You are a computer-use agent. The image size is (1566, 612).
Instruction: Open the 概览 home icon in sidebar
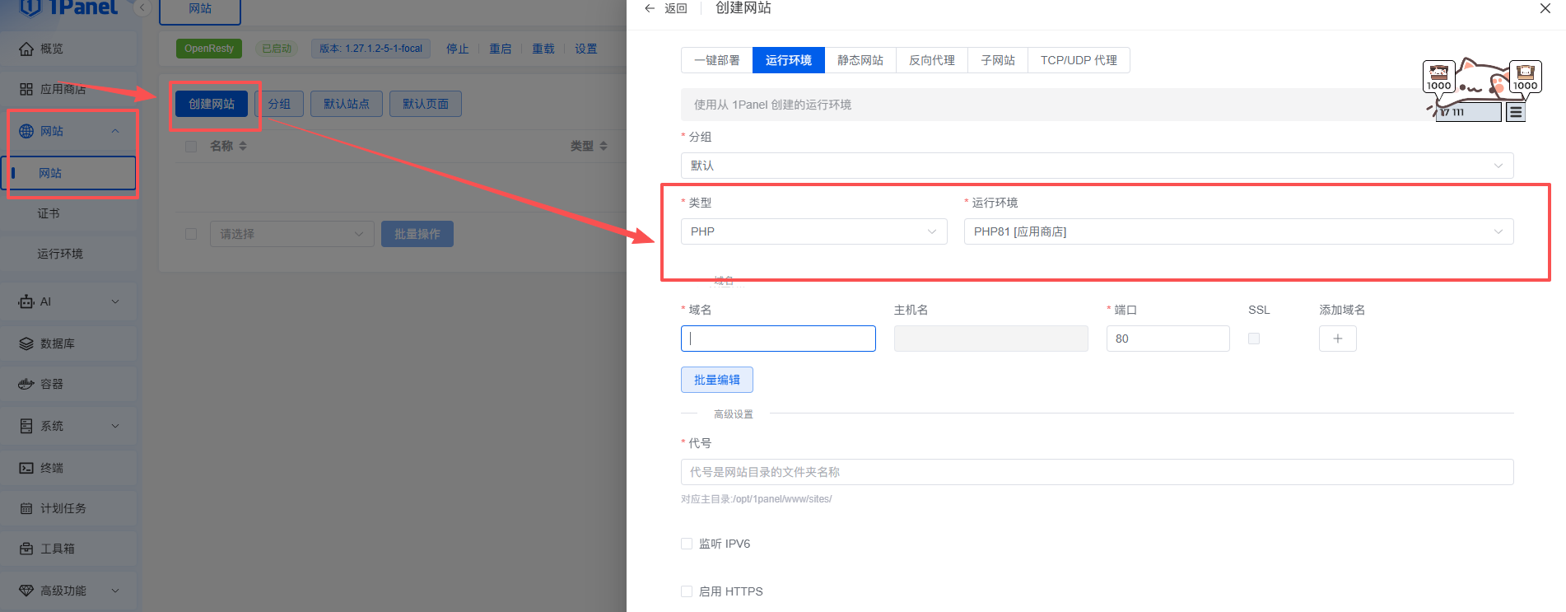26,49
